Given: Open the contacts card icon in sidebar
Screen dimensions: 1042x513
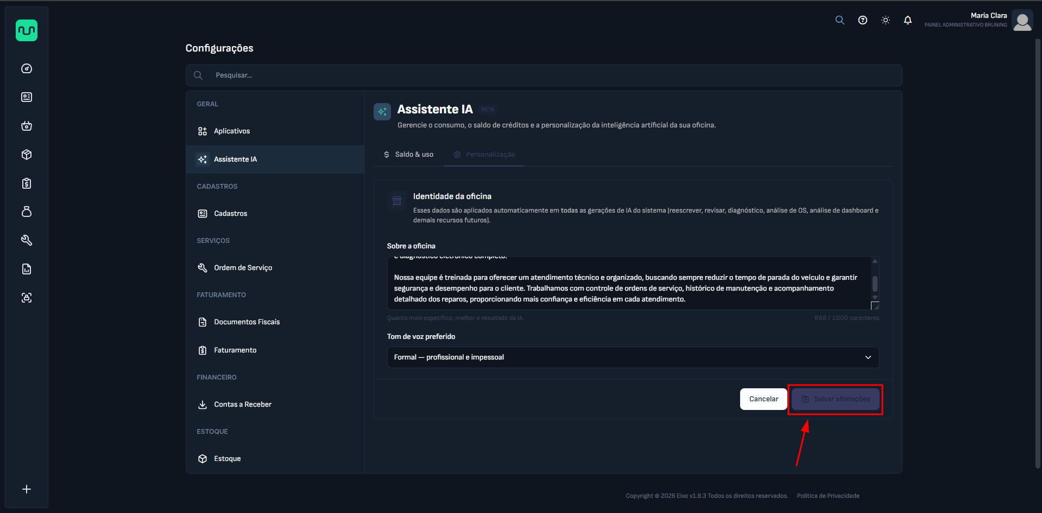Looking at the screenshot, I should pos(27,97).
